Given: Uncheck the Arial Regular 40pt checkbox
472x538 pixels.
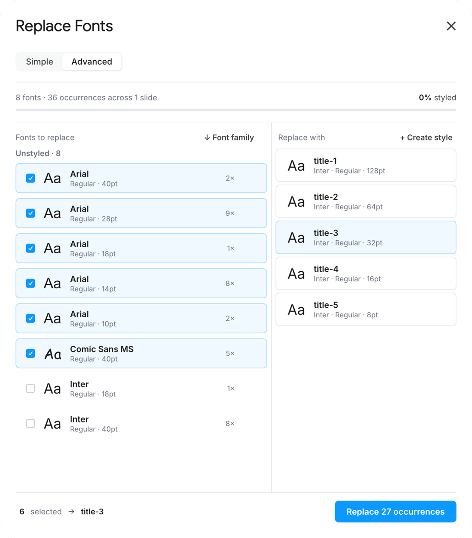Looking at the screenshot, I should point(30,178).
